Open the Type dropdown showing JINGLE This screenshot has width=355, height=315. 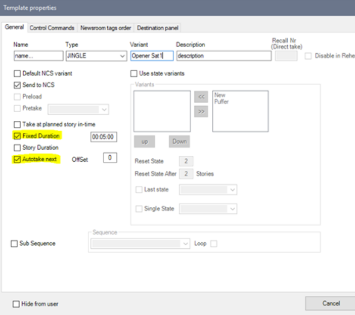[96, 56]
